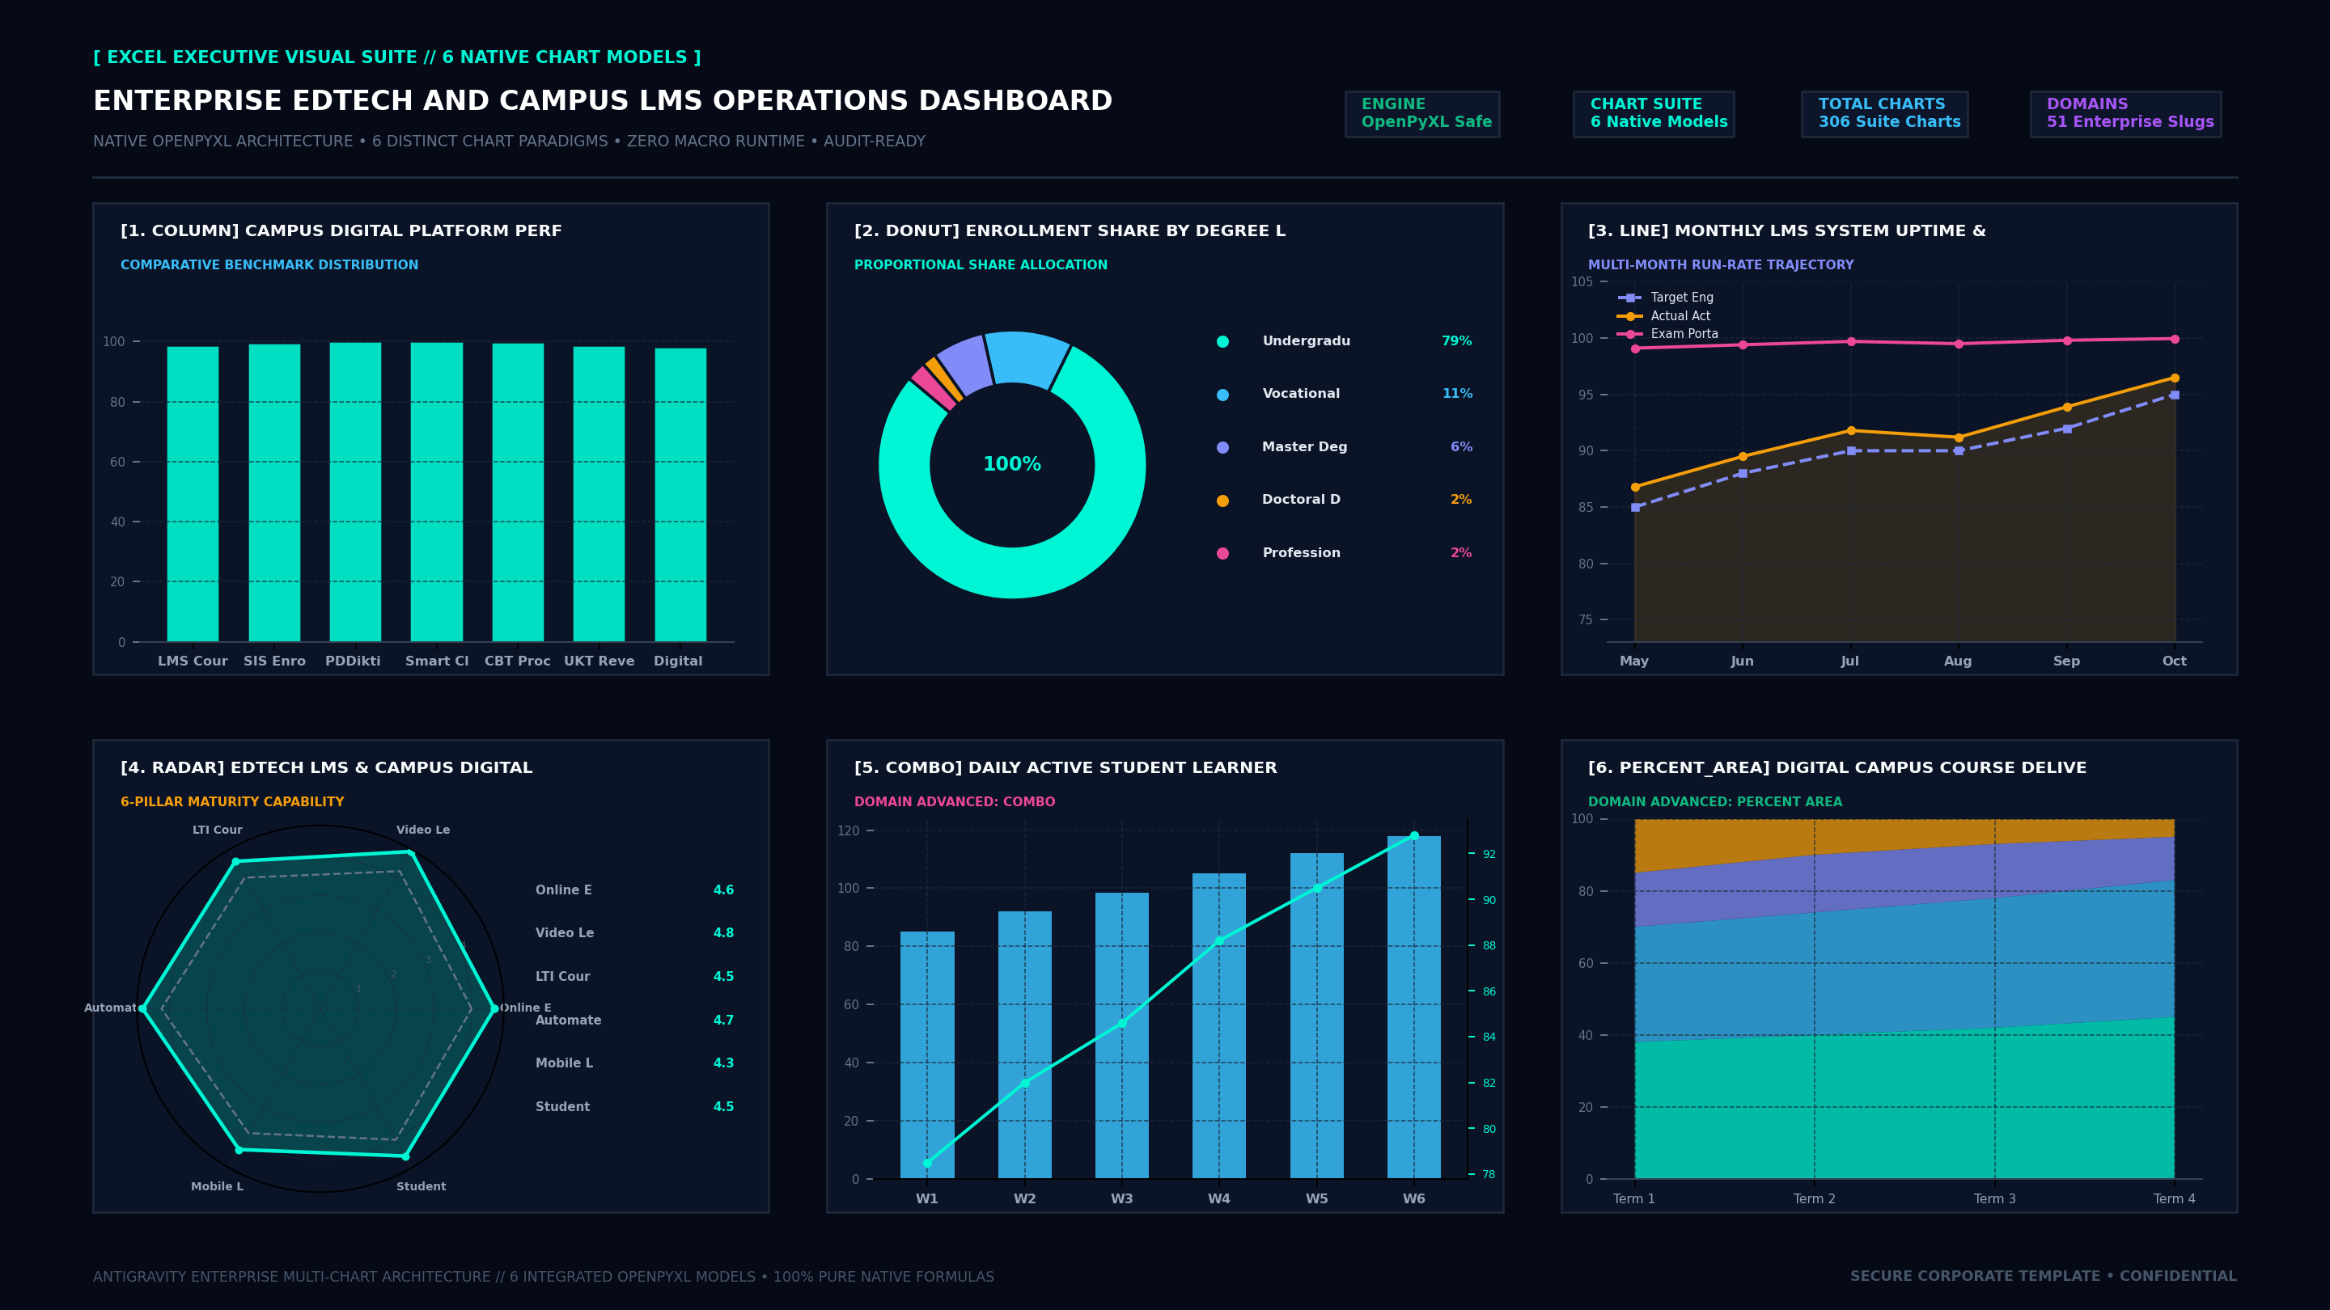The width and height of the screenshot is (2330, 1310).
Task: Click the Aug axis label
Action: click(x=1958, y=661)
